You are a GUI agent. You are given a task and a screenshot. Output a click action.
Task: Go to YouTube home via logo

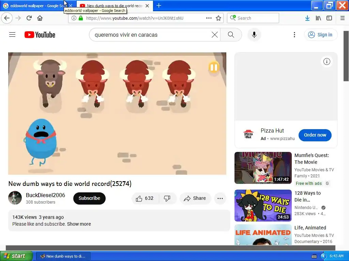tap(40, 35)
